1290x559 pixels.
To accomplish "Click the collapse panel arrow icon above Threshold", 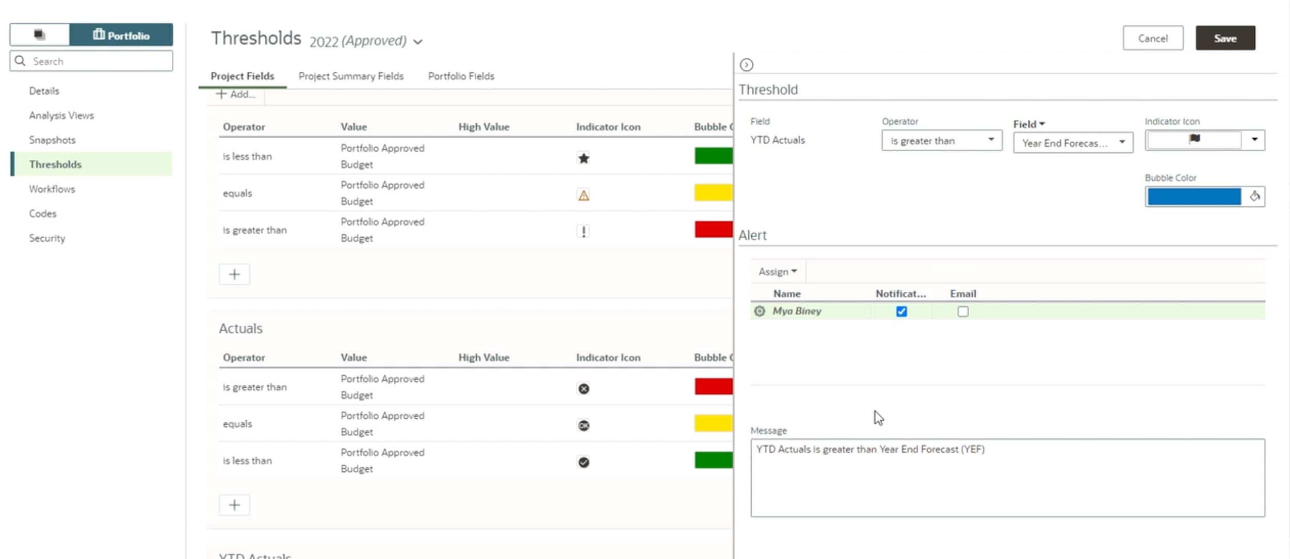I will 746,65.
